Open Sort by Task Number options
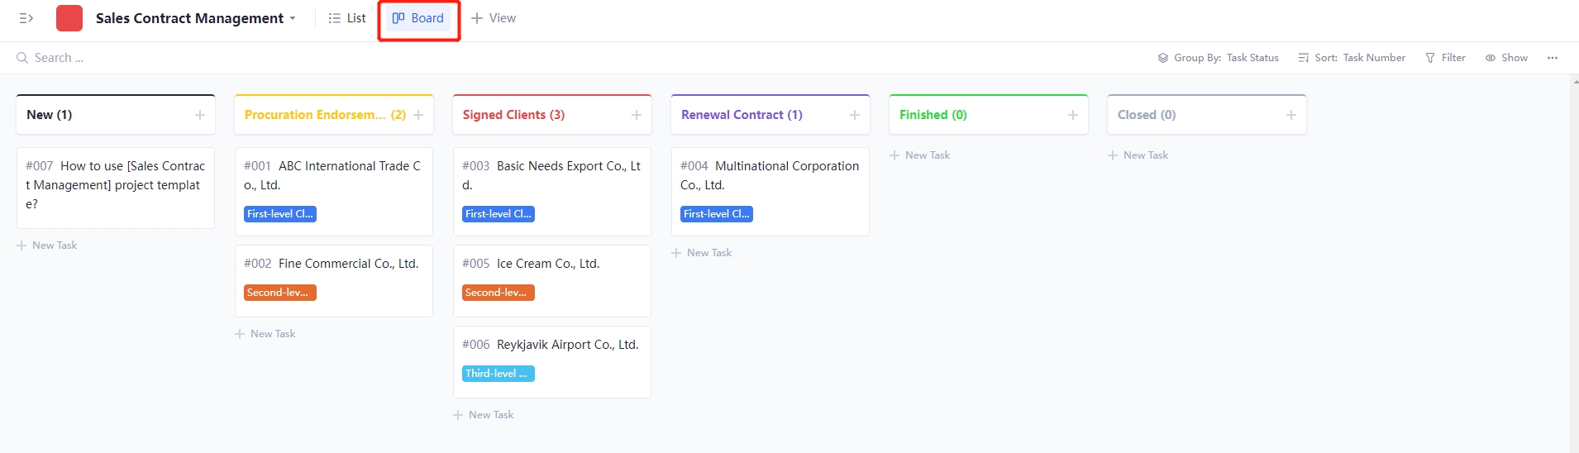 point(1352,58)
